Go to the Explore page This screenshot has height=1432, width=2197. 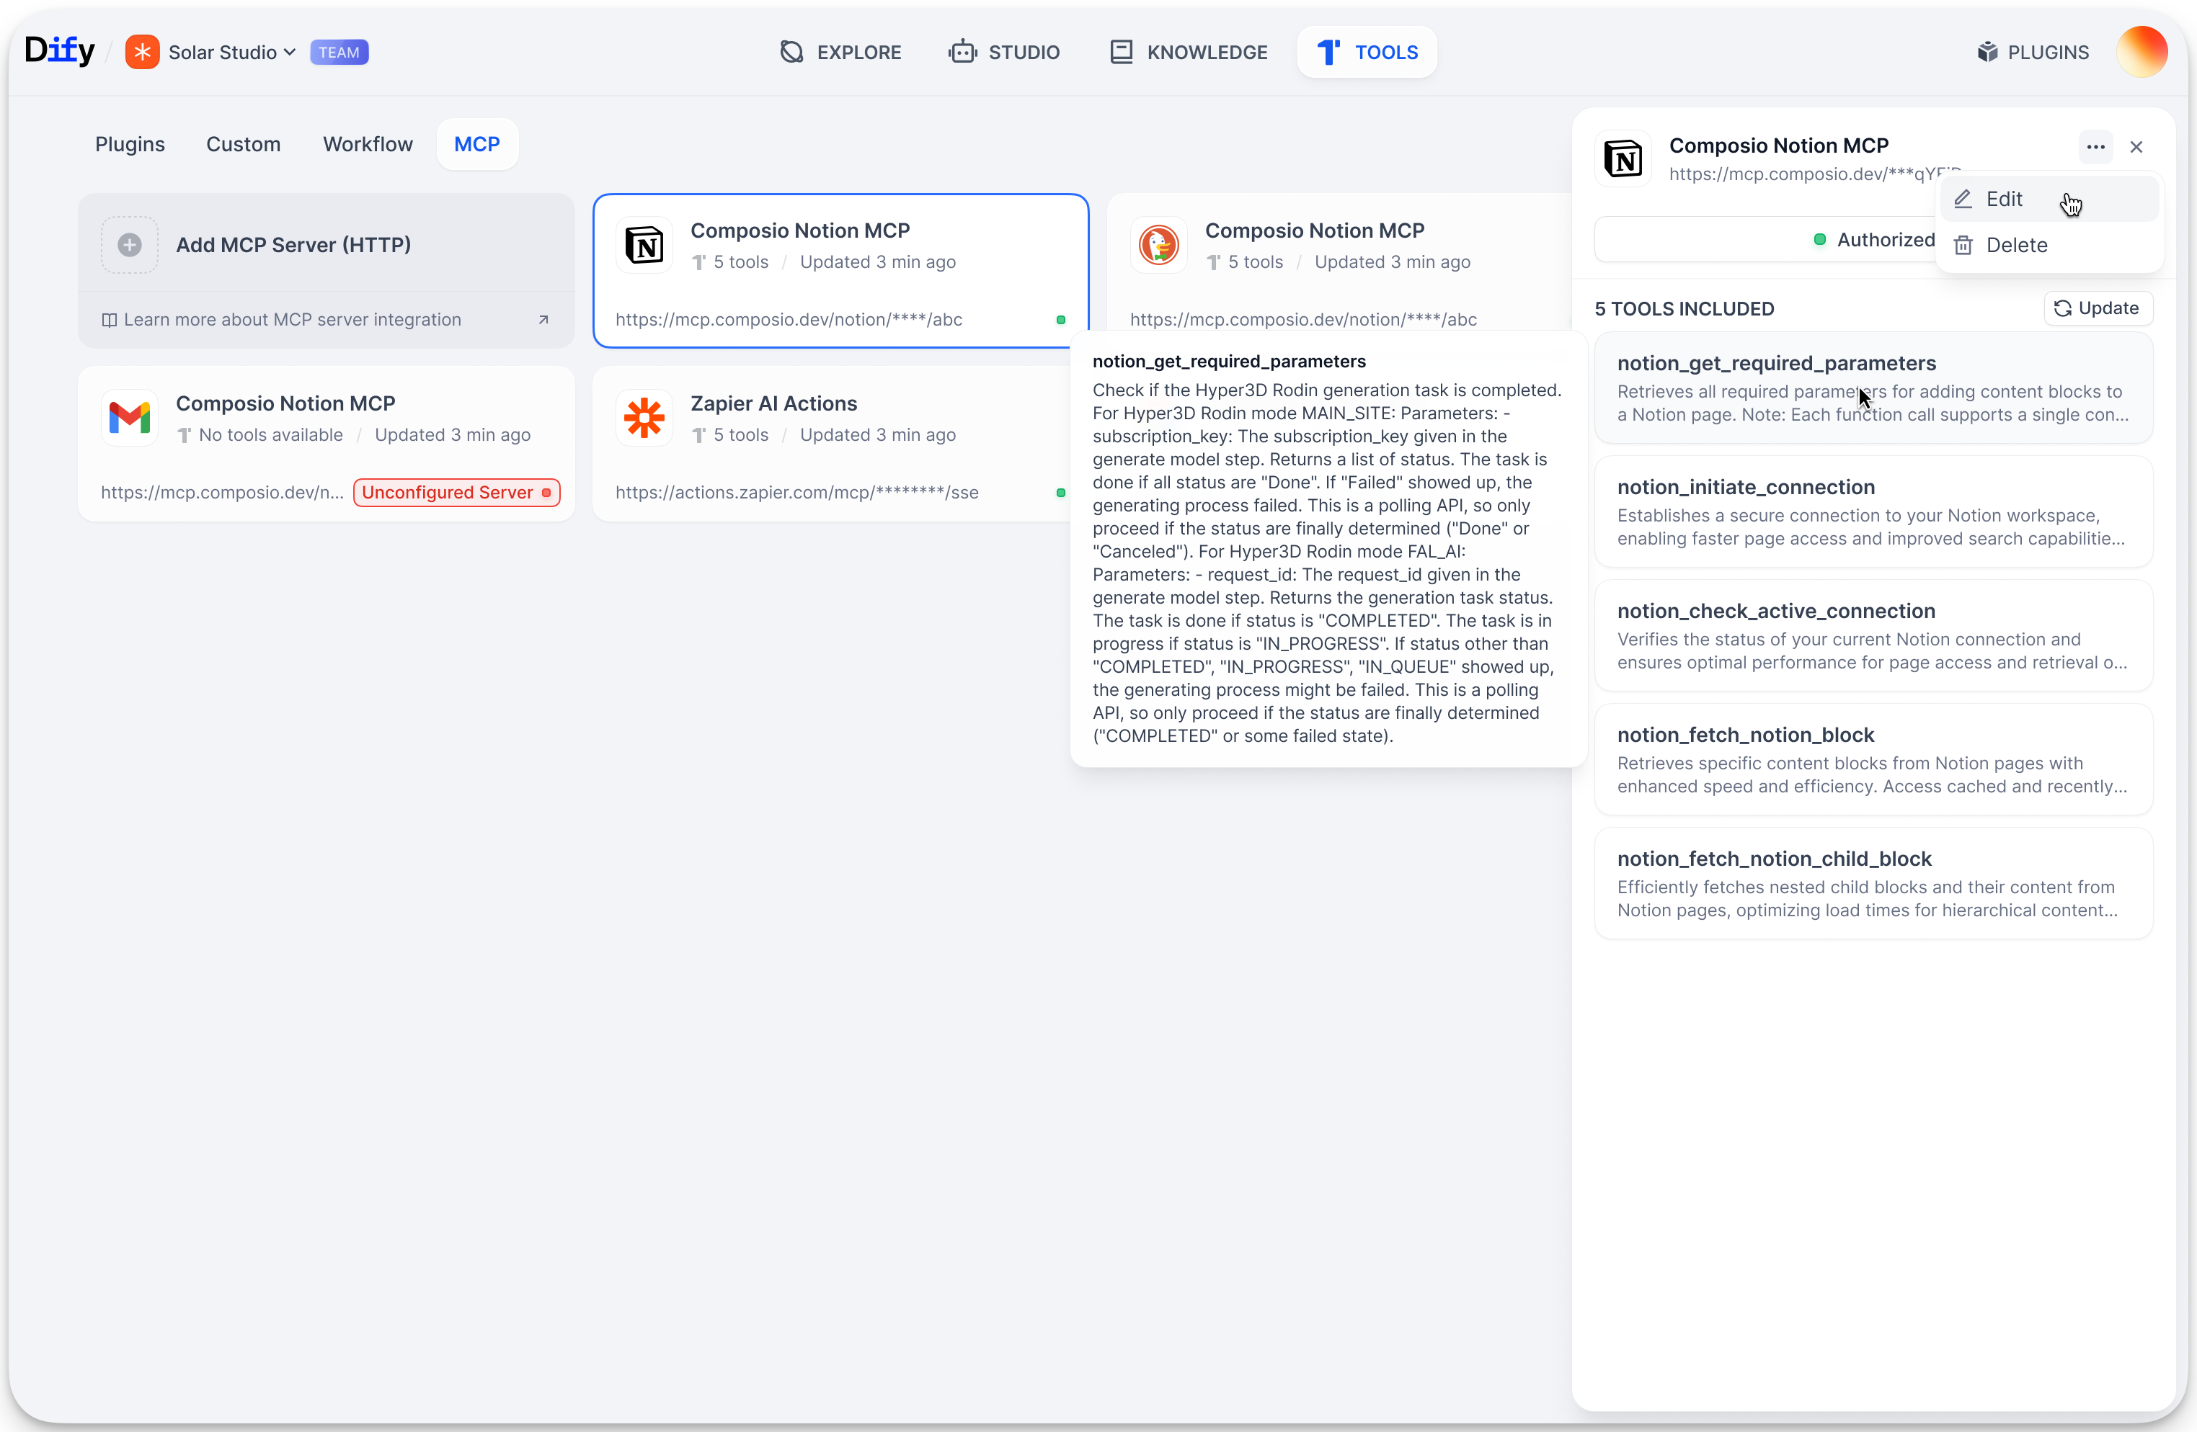click(x=840, y=53)
